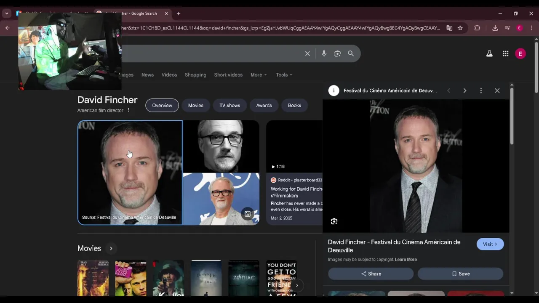Screen dimensions: 539x303
Task: Click the Save button
Action: click(x=461, y=274)
